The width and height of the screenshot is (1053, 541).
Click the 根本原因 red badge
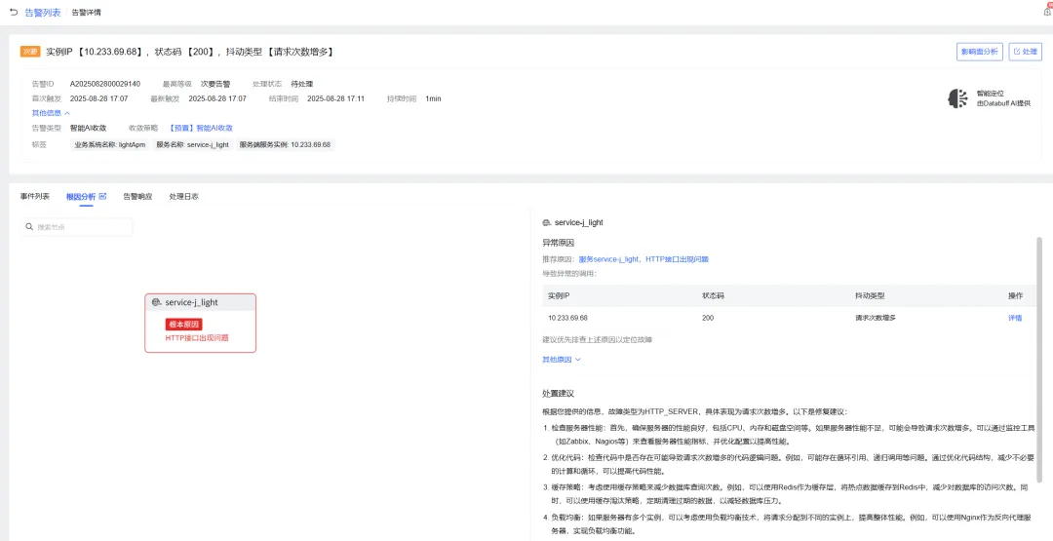pyautogui.click(x=184, y=325)
